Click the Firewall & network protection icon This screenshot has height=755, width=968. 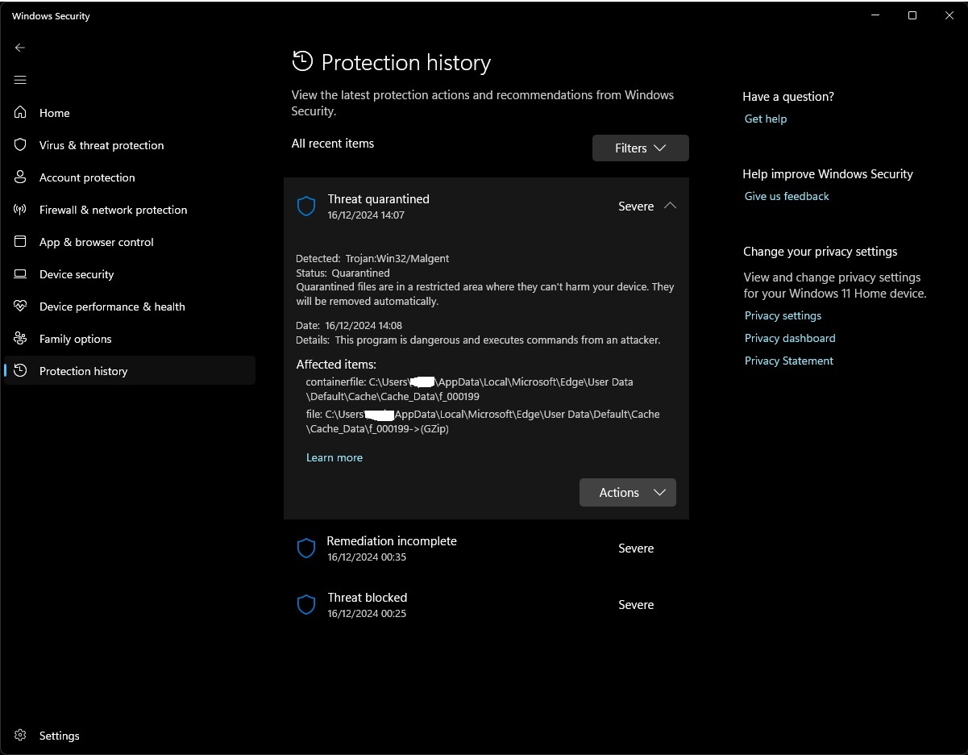(20, 210)
